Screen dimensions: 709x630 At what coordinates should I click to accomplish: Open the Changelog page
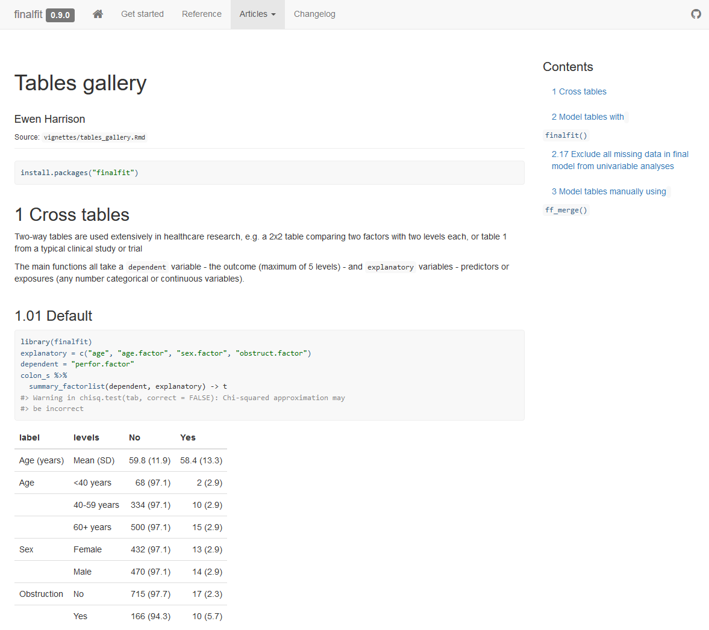pyautogui.click(x=314, y=14)
